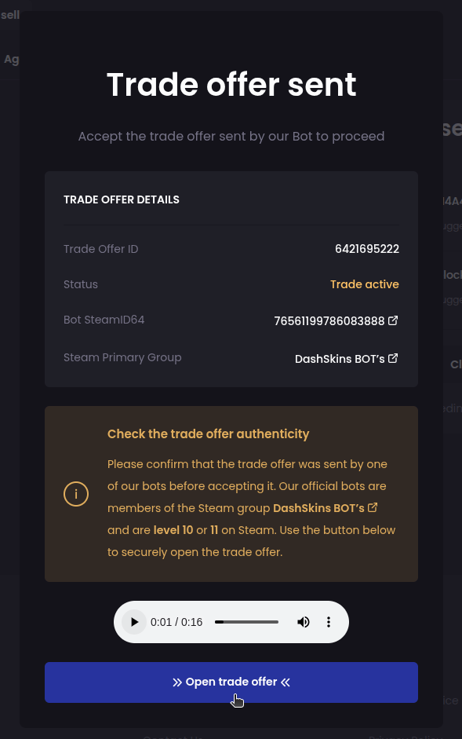Expand additional audio controls via kebab menu
462x739 pixels.
(329, 621)
